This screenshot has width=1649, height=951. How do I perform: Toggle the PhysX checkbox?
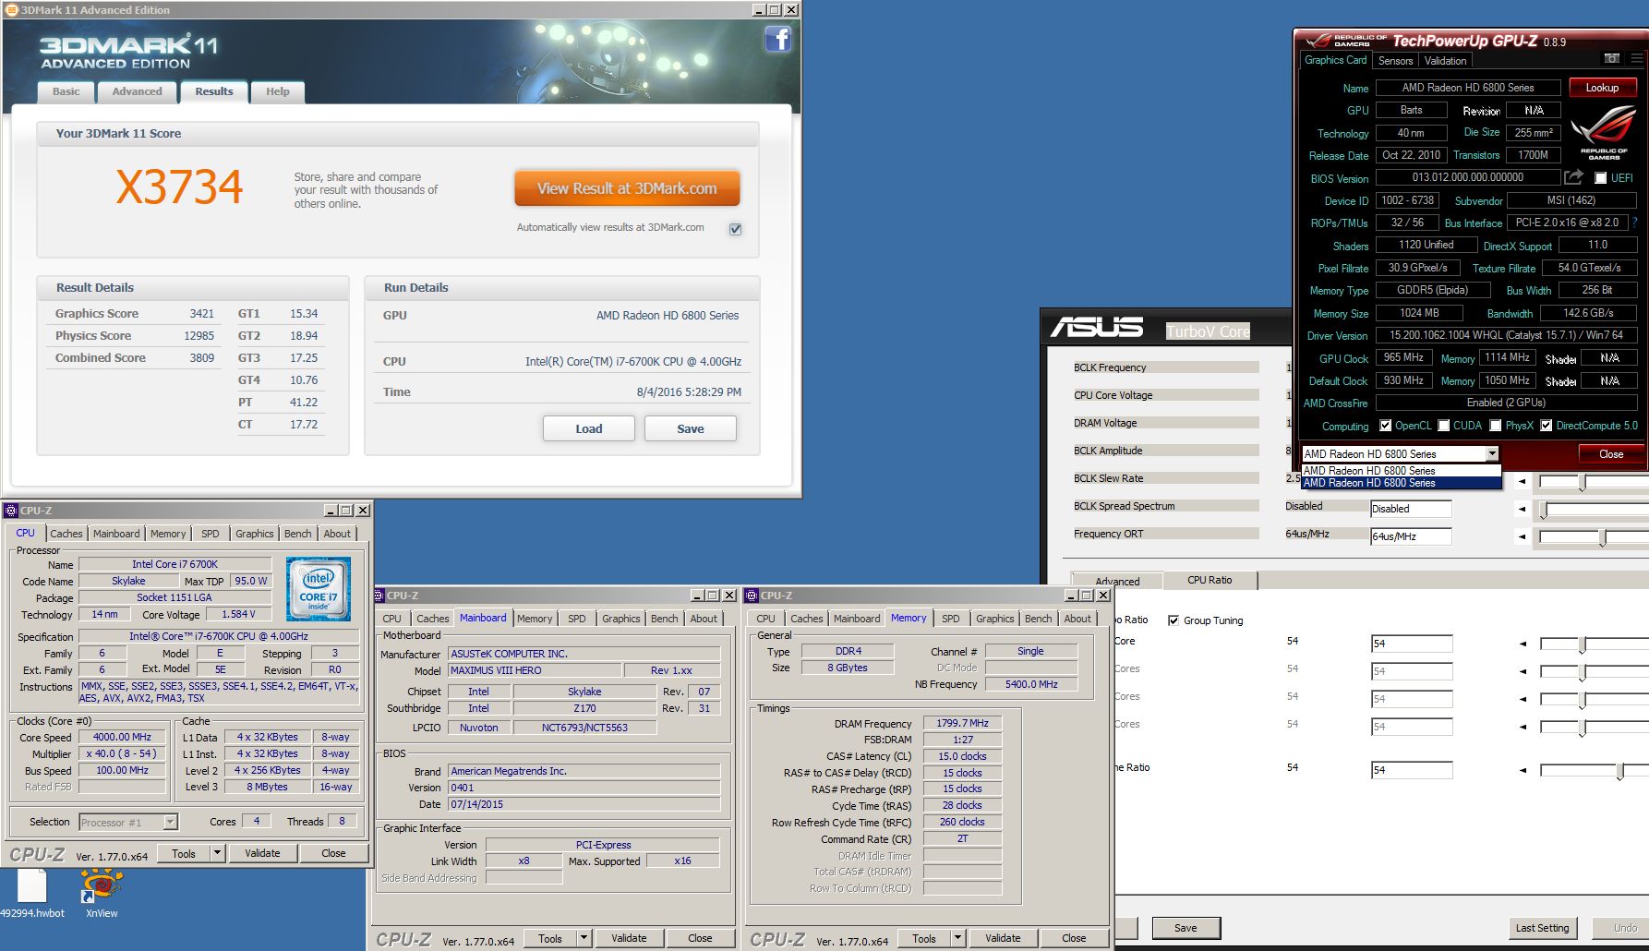pos(1495,426)
